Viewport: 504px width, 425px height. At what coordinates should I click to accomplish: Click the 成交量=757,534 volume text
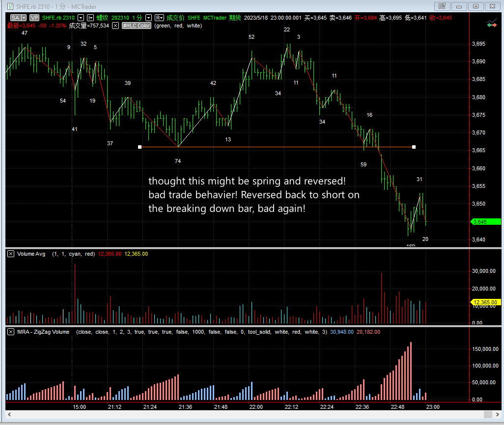89,26
